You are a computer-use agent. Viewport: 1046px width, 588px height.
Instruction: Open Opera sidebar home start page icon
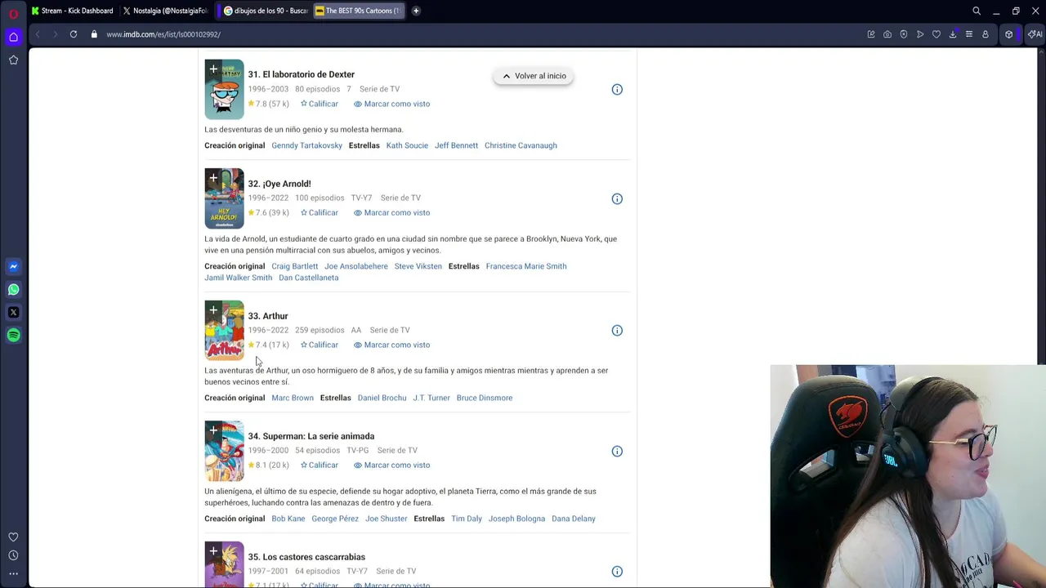click(x=13, y=37)
